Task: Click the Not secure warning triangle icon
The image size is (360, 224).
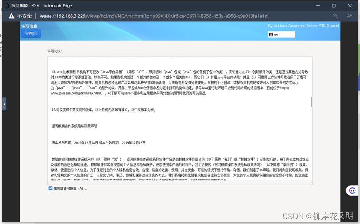Action: [x=11, y=16]
